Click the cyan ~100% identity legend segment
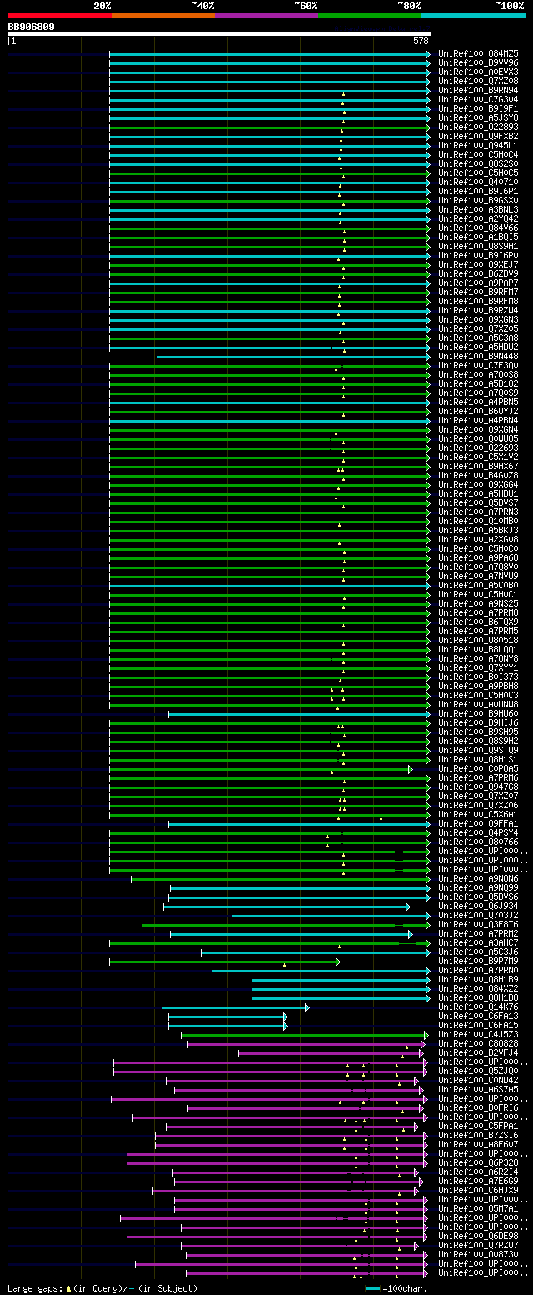This screenshot has width=533, height=1295. click(473, 14)
